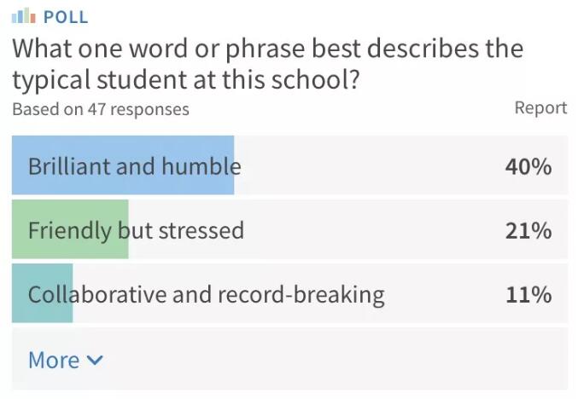584x399 pixels.
Task: Expand more poll options via More
Action: point(54,360)
